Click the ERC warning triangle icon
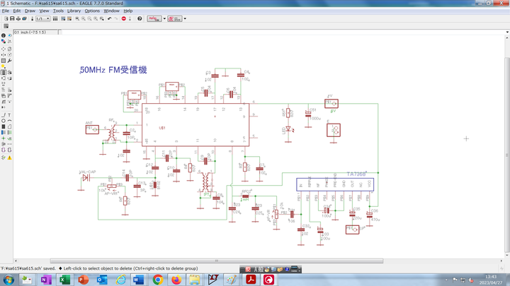The height and width of the screenshot is (286, 510). coord(10,157)
